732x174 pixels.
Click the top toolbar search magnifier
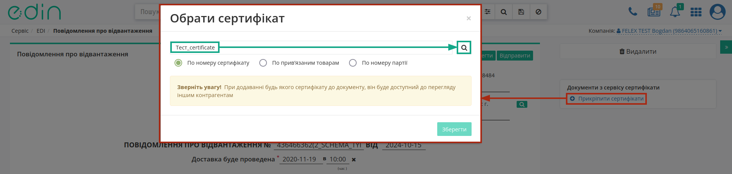[504, 12]
